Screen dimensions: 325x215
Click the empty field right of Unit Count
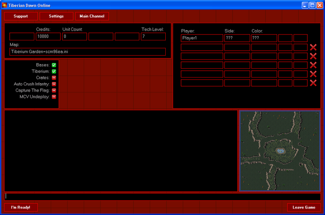(101, 37)
